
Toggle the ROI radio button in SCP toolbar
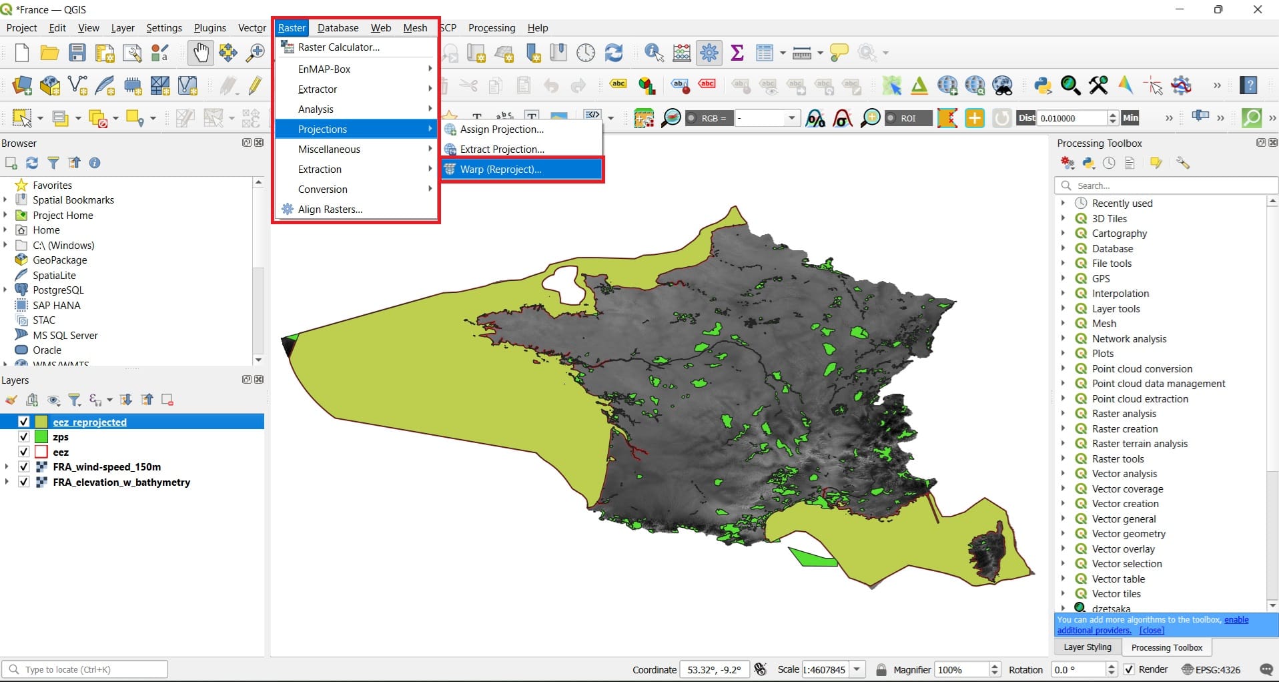(890, 118)
